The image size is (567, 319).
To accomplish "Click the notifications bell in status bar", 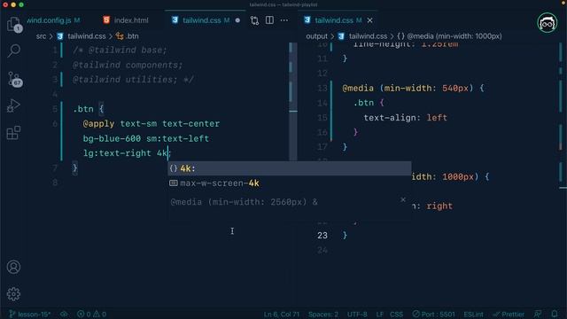I will [555, 314].
